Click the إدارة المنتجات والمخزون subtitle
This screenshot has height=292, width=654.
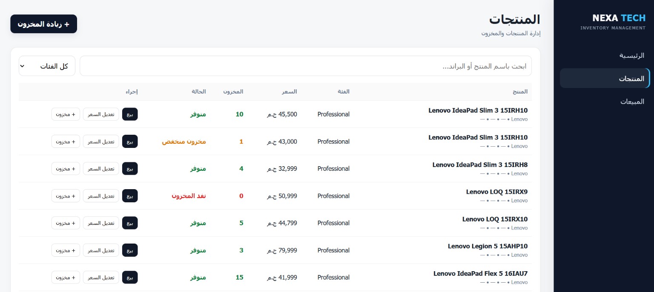pos(511,33)
